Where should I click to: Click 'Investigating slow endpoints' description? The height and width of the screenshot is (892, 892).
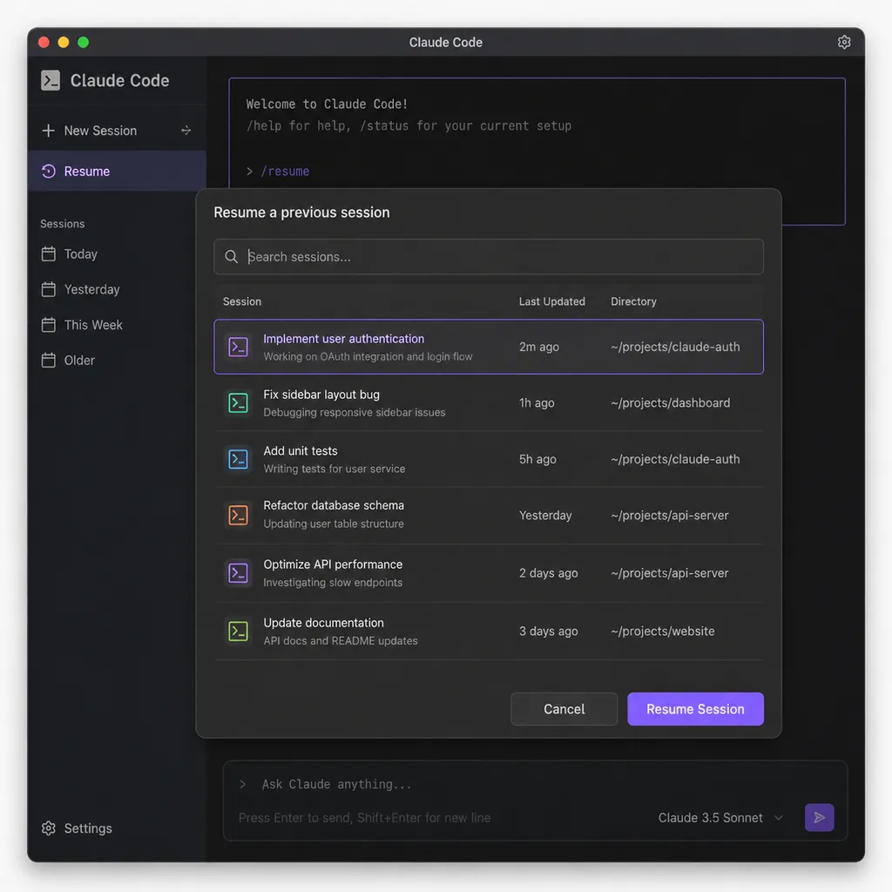(333, 583)
